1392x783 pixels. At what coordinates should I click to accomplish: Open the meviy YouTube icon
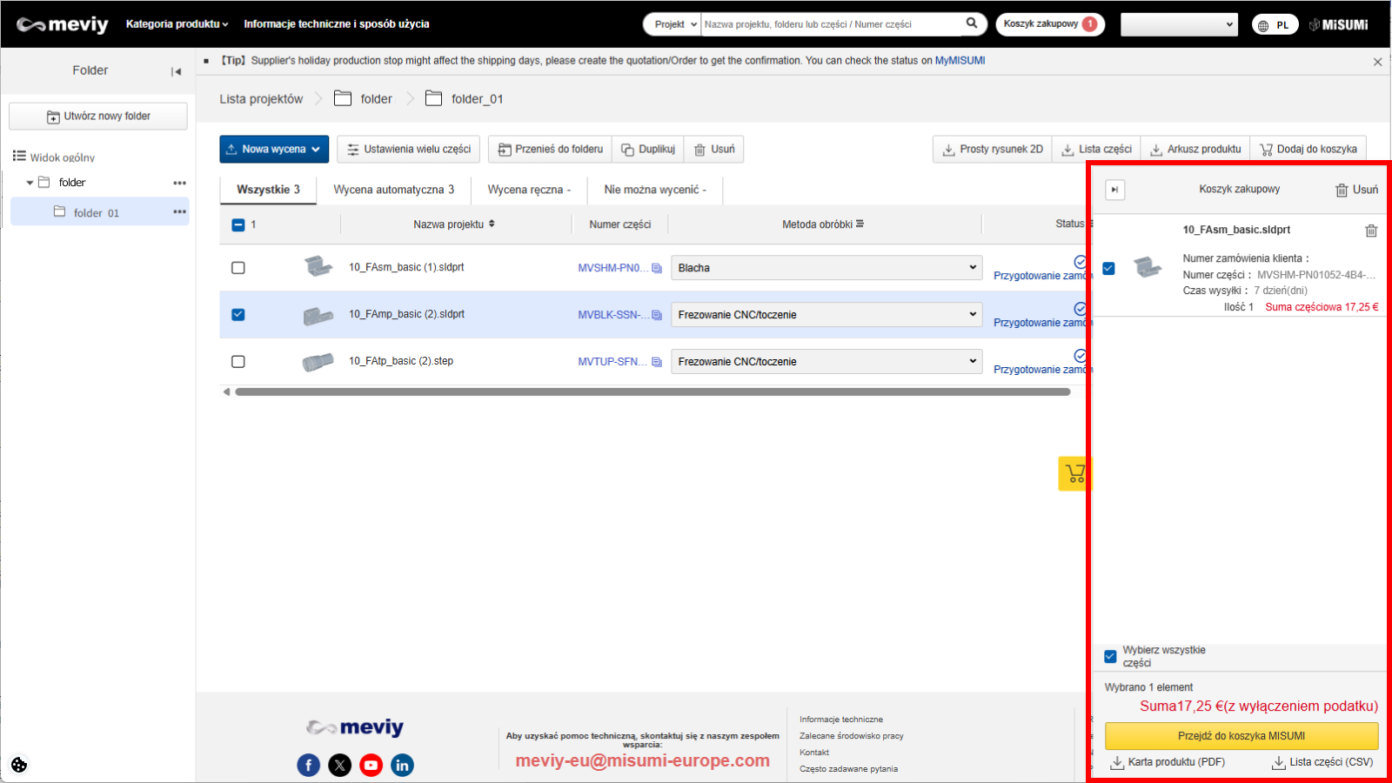coord(371,766)
